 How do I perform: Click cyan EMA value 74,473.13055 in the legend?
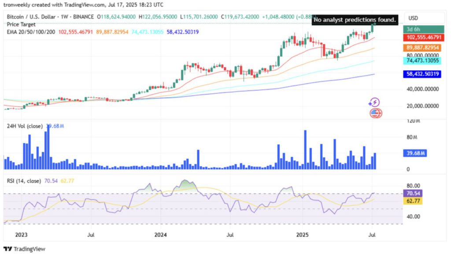click(x=148, y=32)
